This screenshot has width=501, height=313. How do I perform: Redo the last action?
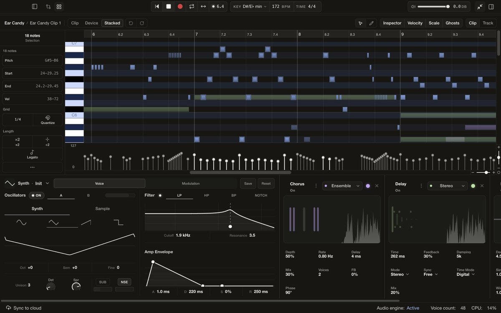click(x=142, y=23)
